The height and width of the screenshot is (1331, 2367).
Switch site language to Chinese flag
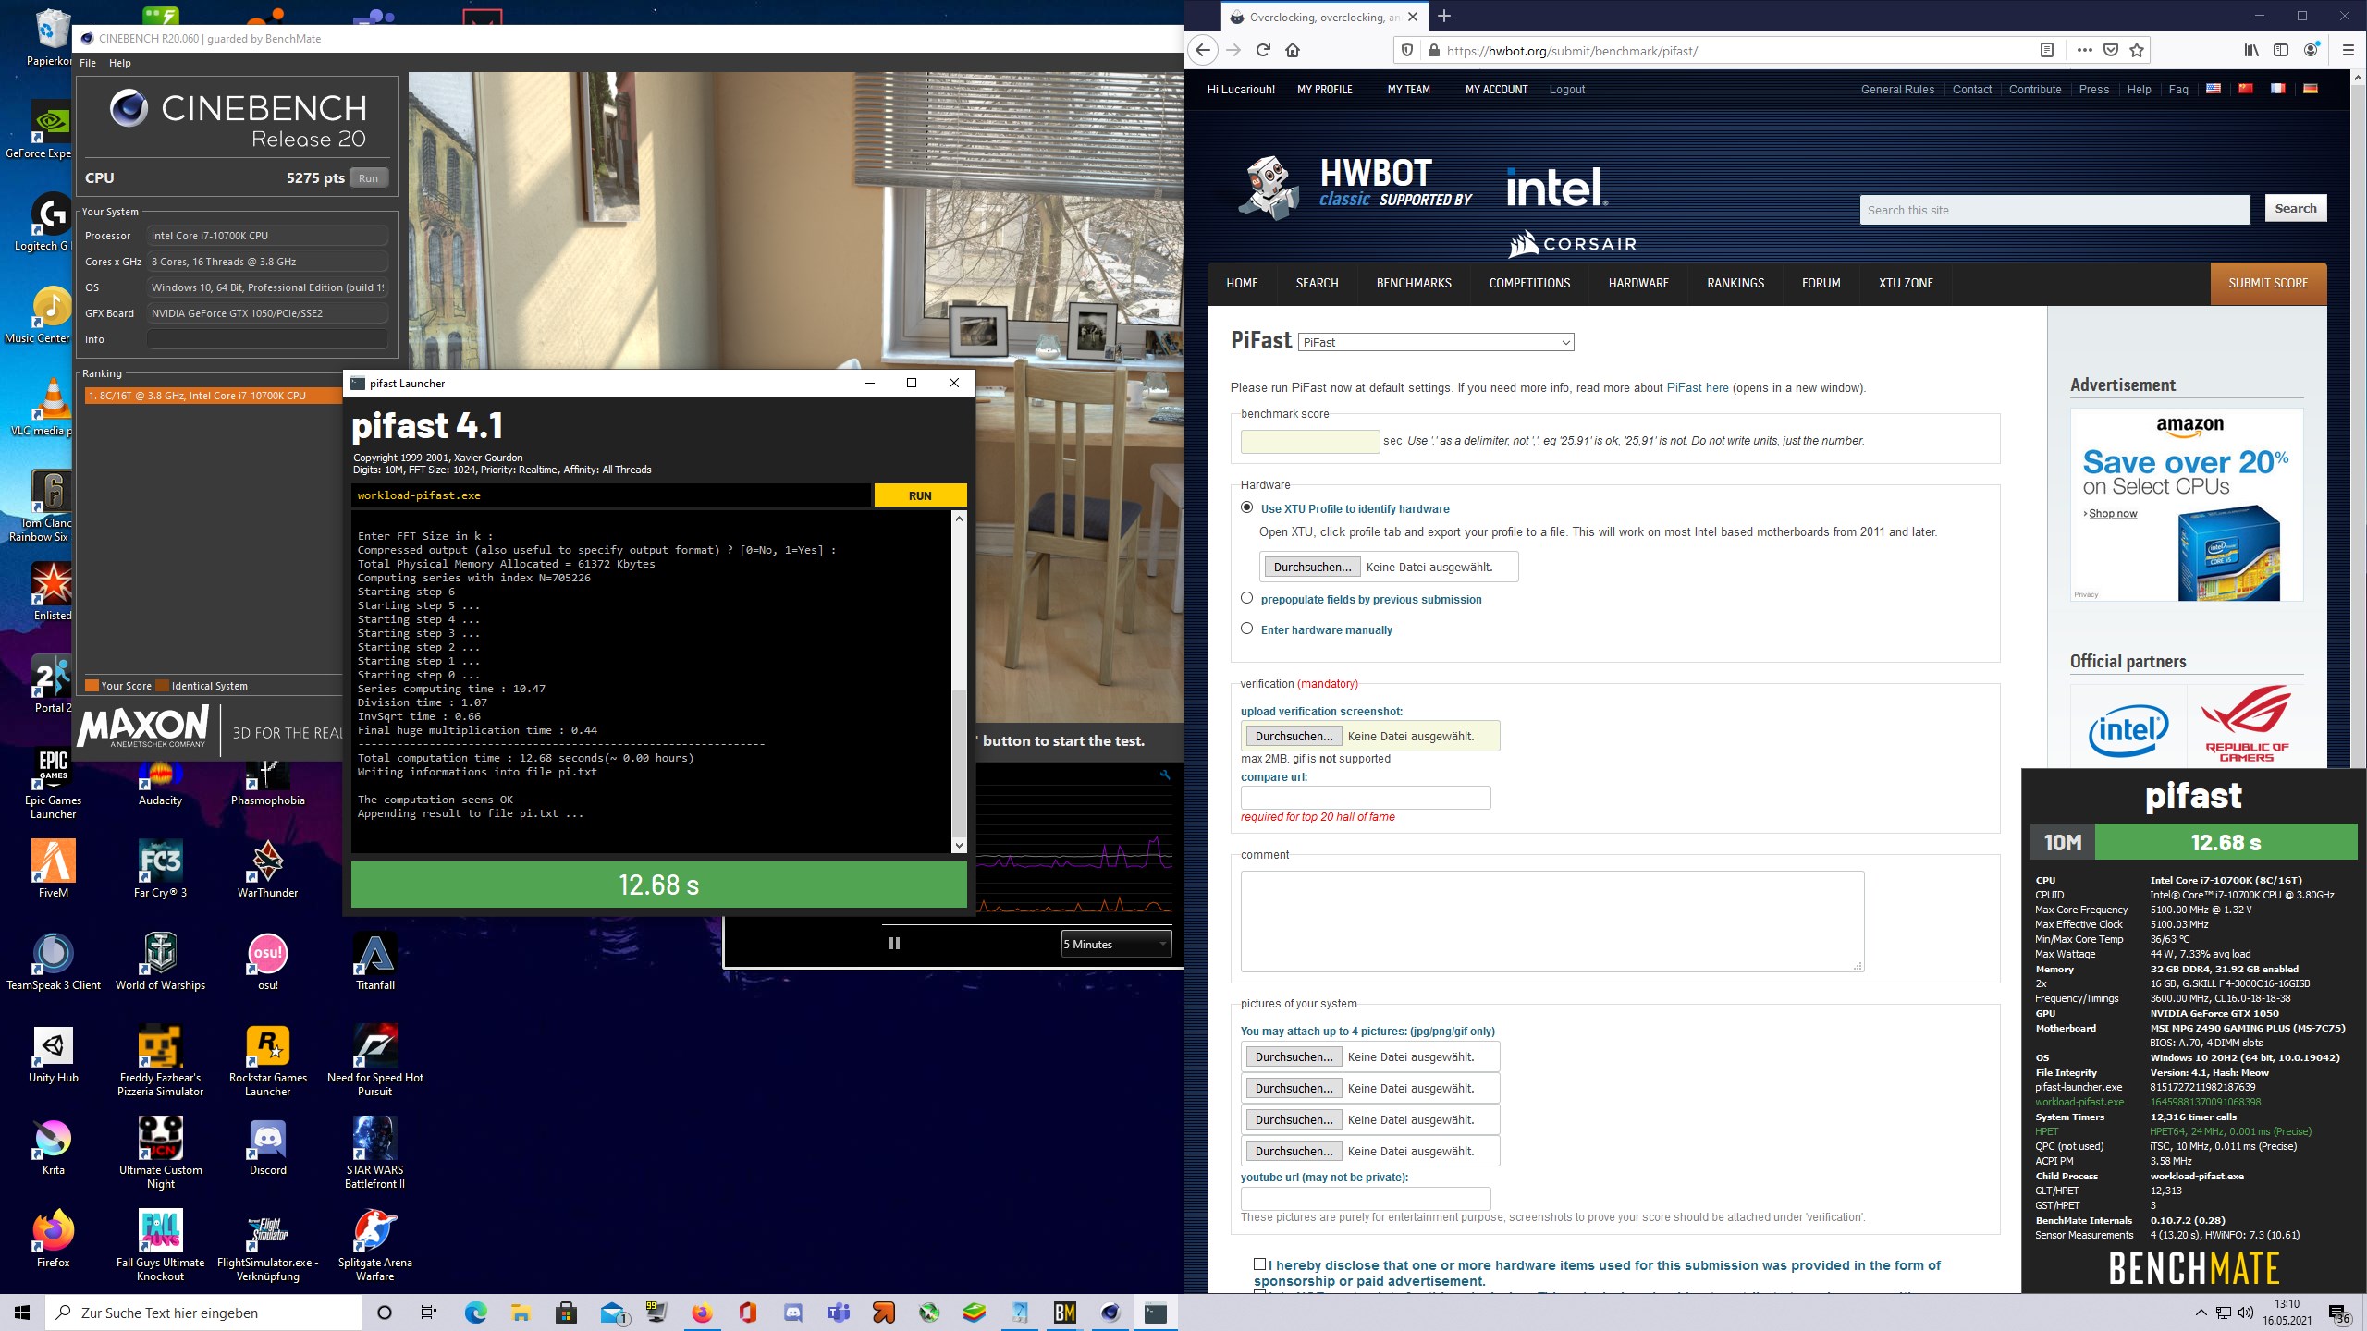point(2245,89)
